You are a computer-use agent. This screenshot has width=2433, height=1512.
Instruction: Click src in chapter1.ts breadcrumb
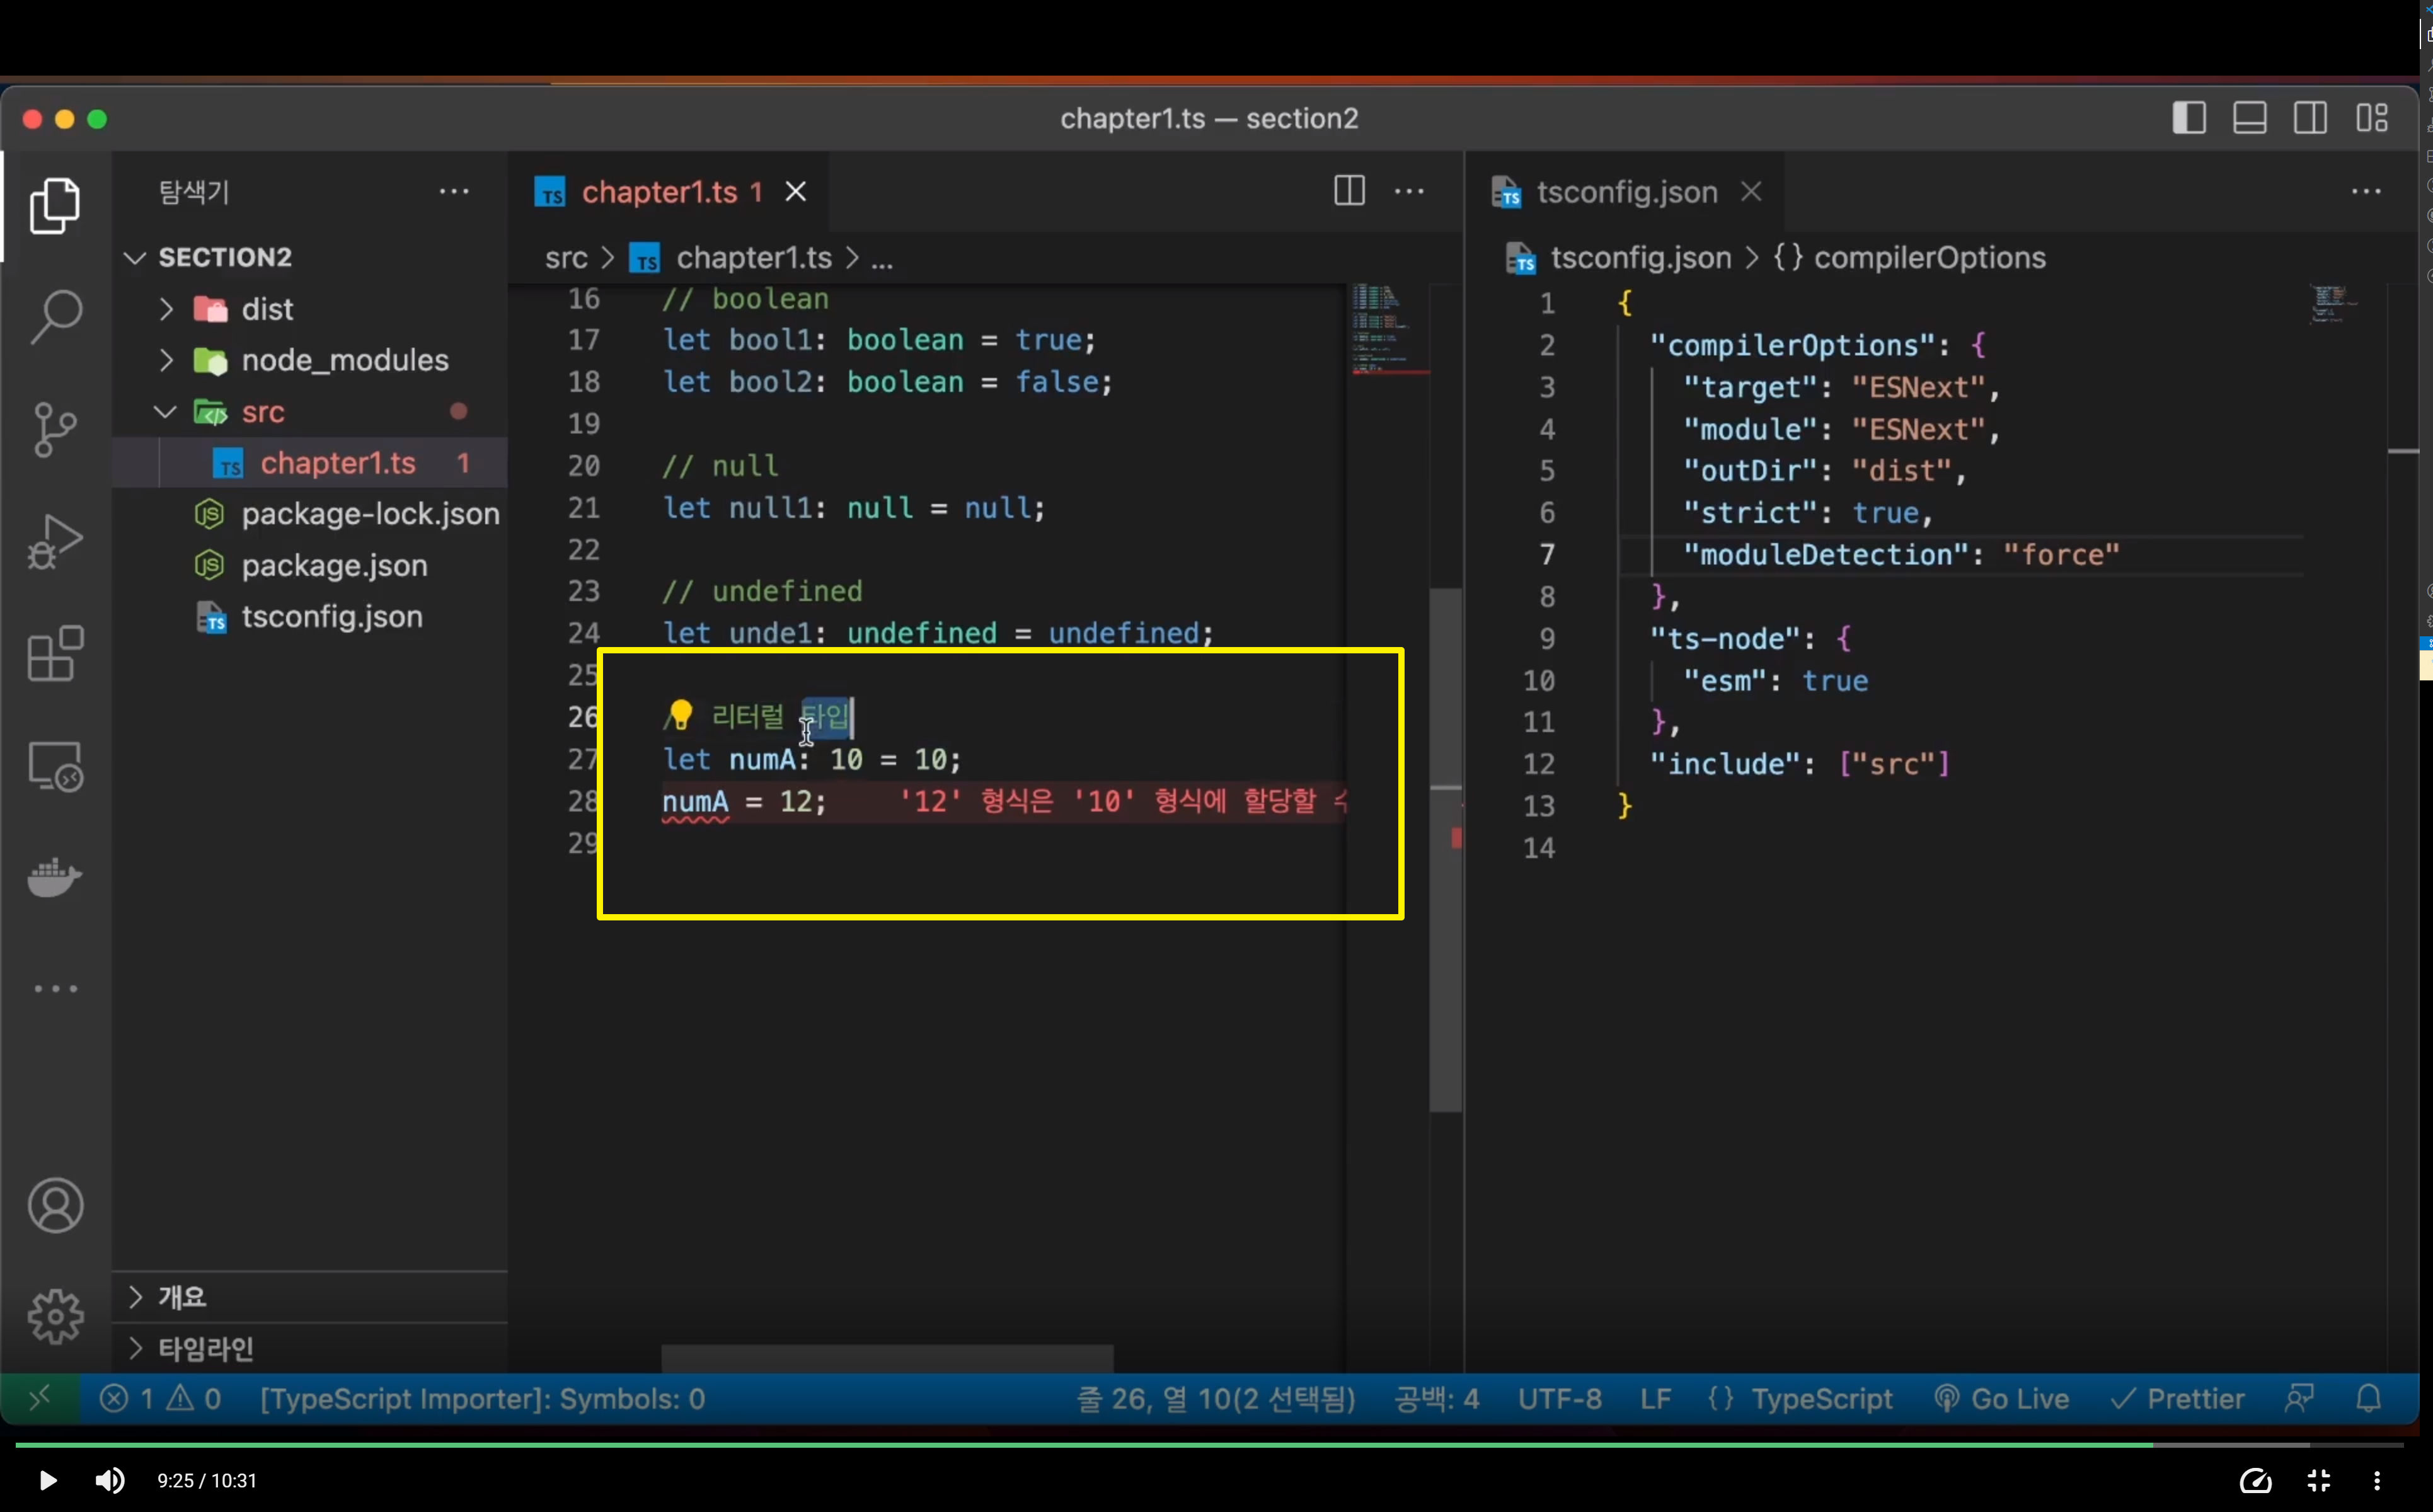[566, 258]
